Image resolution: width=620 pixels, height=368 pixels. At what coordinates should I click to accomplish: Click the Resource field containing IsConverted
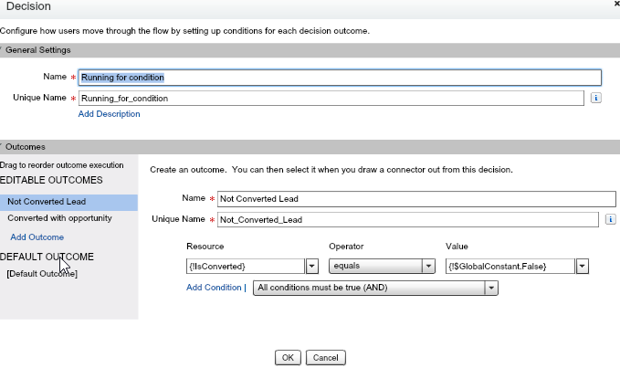point(244,266)
